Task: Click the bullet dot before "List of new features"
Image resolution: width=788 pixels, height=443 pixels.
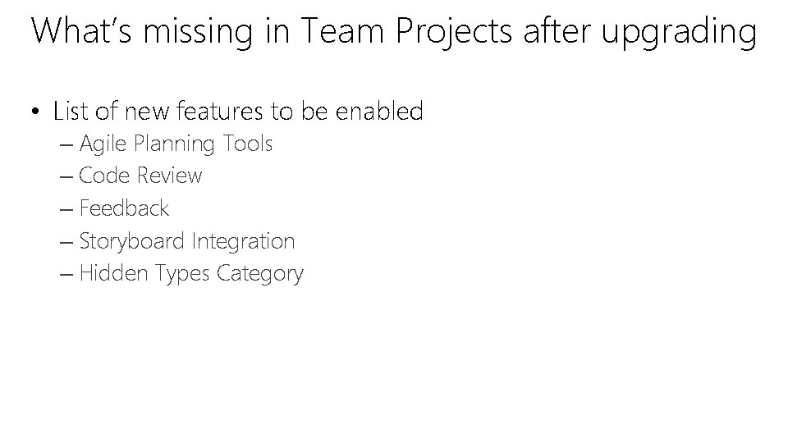Action: (x=34, y=111)
